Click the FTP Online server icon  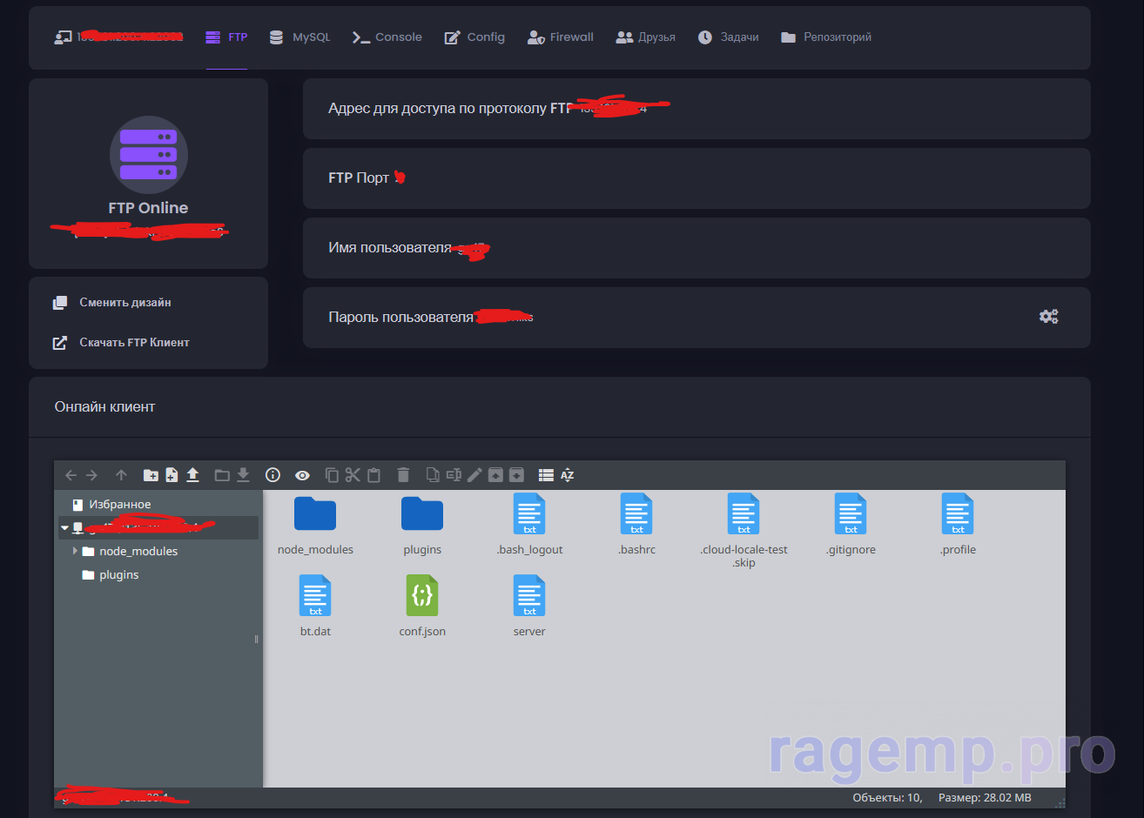(x=148, y=155)
